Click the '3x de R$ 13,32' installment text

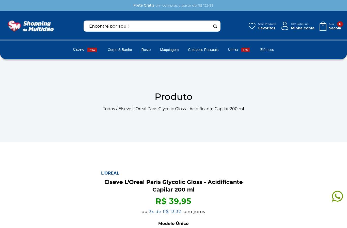[165, 212]
